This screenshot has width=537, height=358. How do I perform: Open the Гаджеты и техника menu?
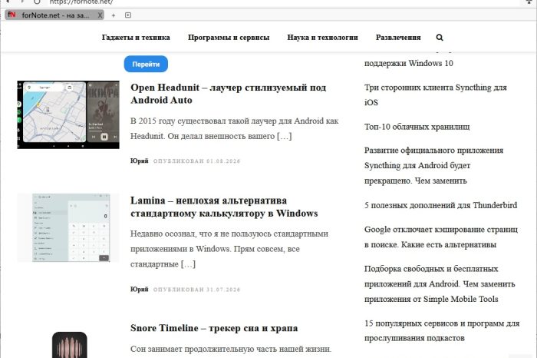click(136, 38)
